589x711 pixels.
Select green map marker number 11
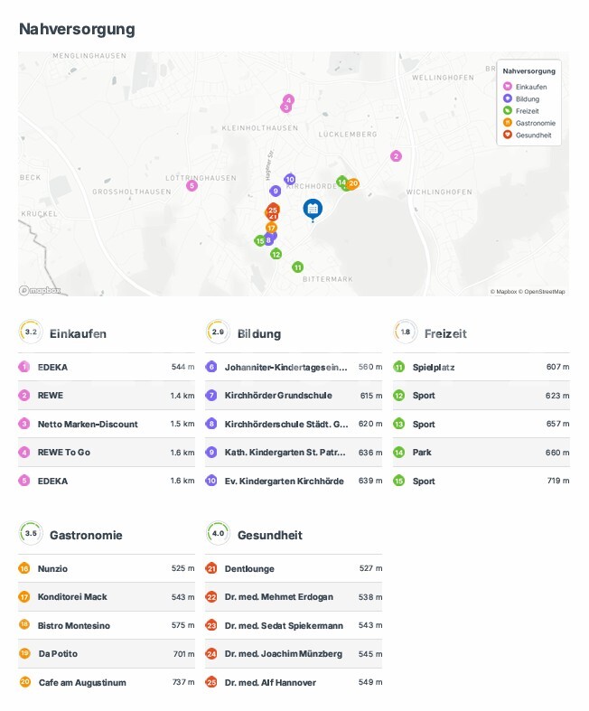297,267
